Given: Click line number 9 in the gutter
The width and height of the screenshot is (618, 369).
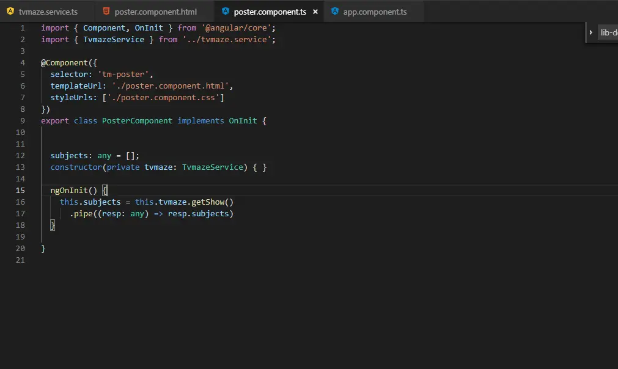Looking at the screenshot, I should pyautogui.click(x=23, y=121).
